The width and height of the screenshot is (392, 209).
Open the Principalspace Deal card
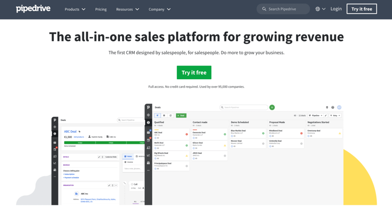click(x=171, y=166)
